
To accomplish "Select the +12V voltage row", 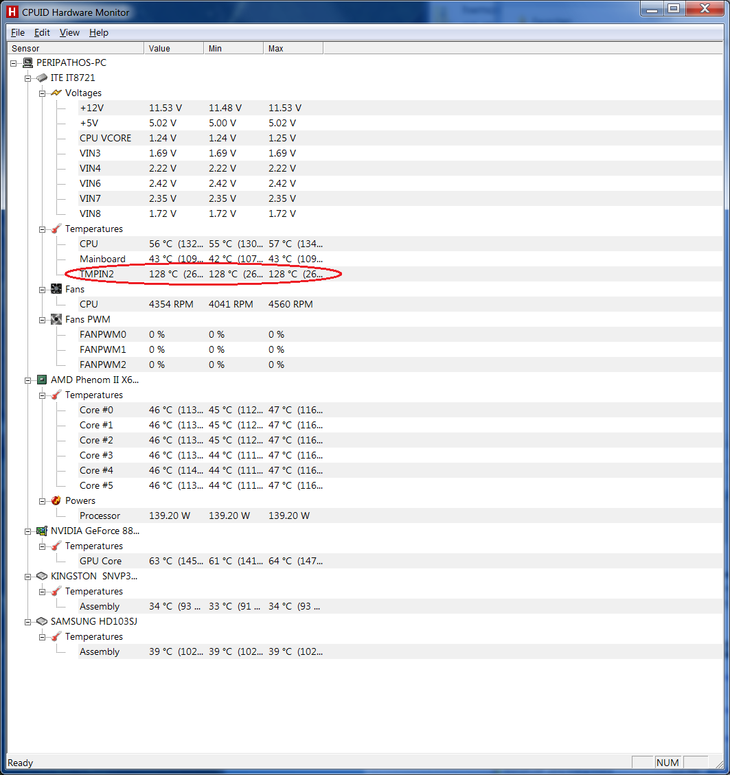I will tap(400, 108).
